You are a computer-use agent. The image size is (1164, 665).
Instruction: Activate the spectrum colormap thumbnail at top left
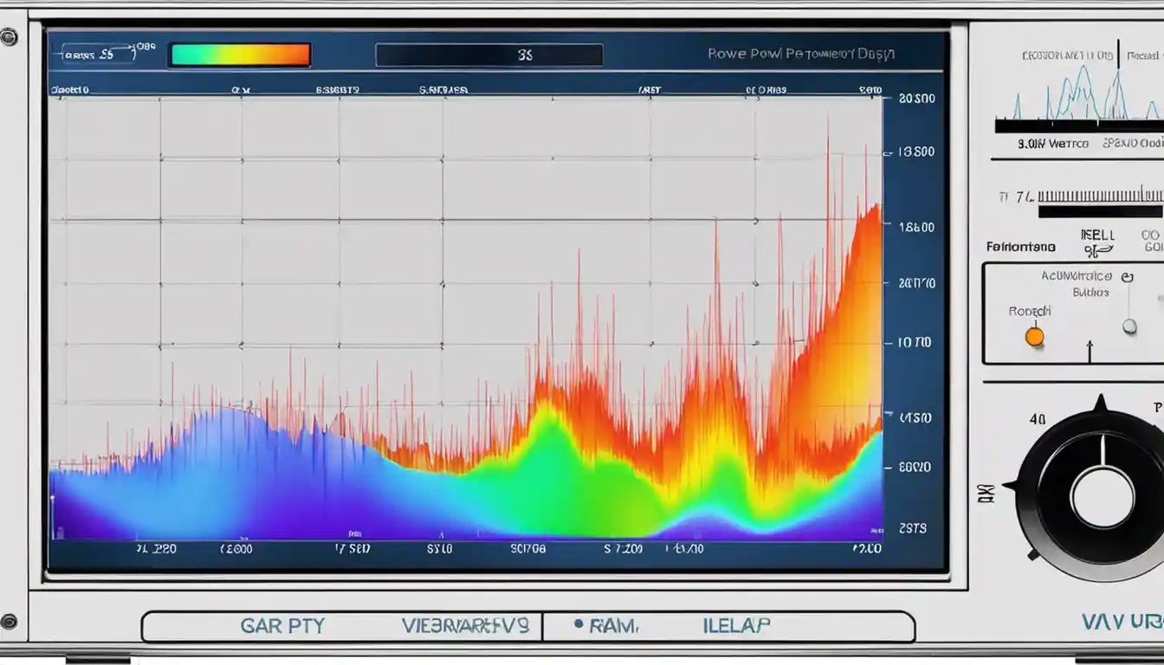pyautogui.click(x=238, y=54)
